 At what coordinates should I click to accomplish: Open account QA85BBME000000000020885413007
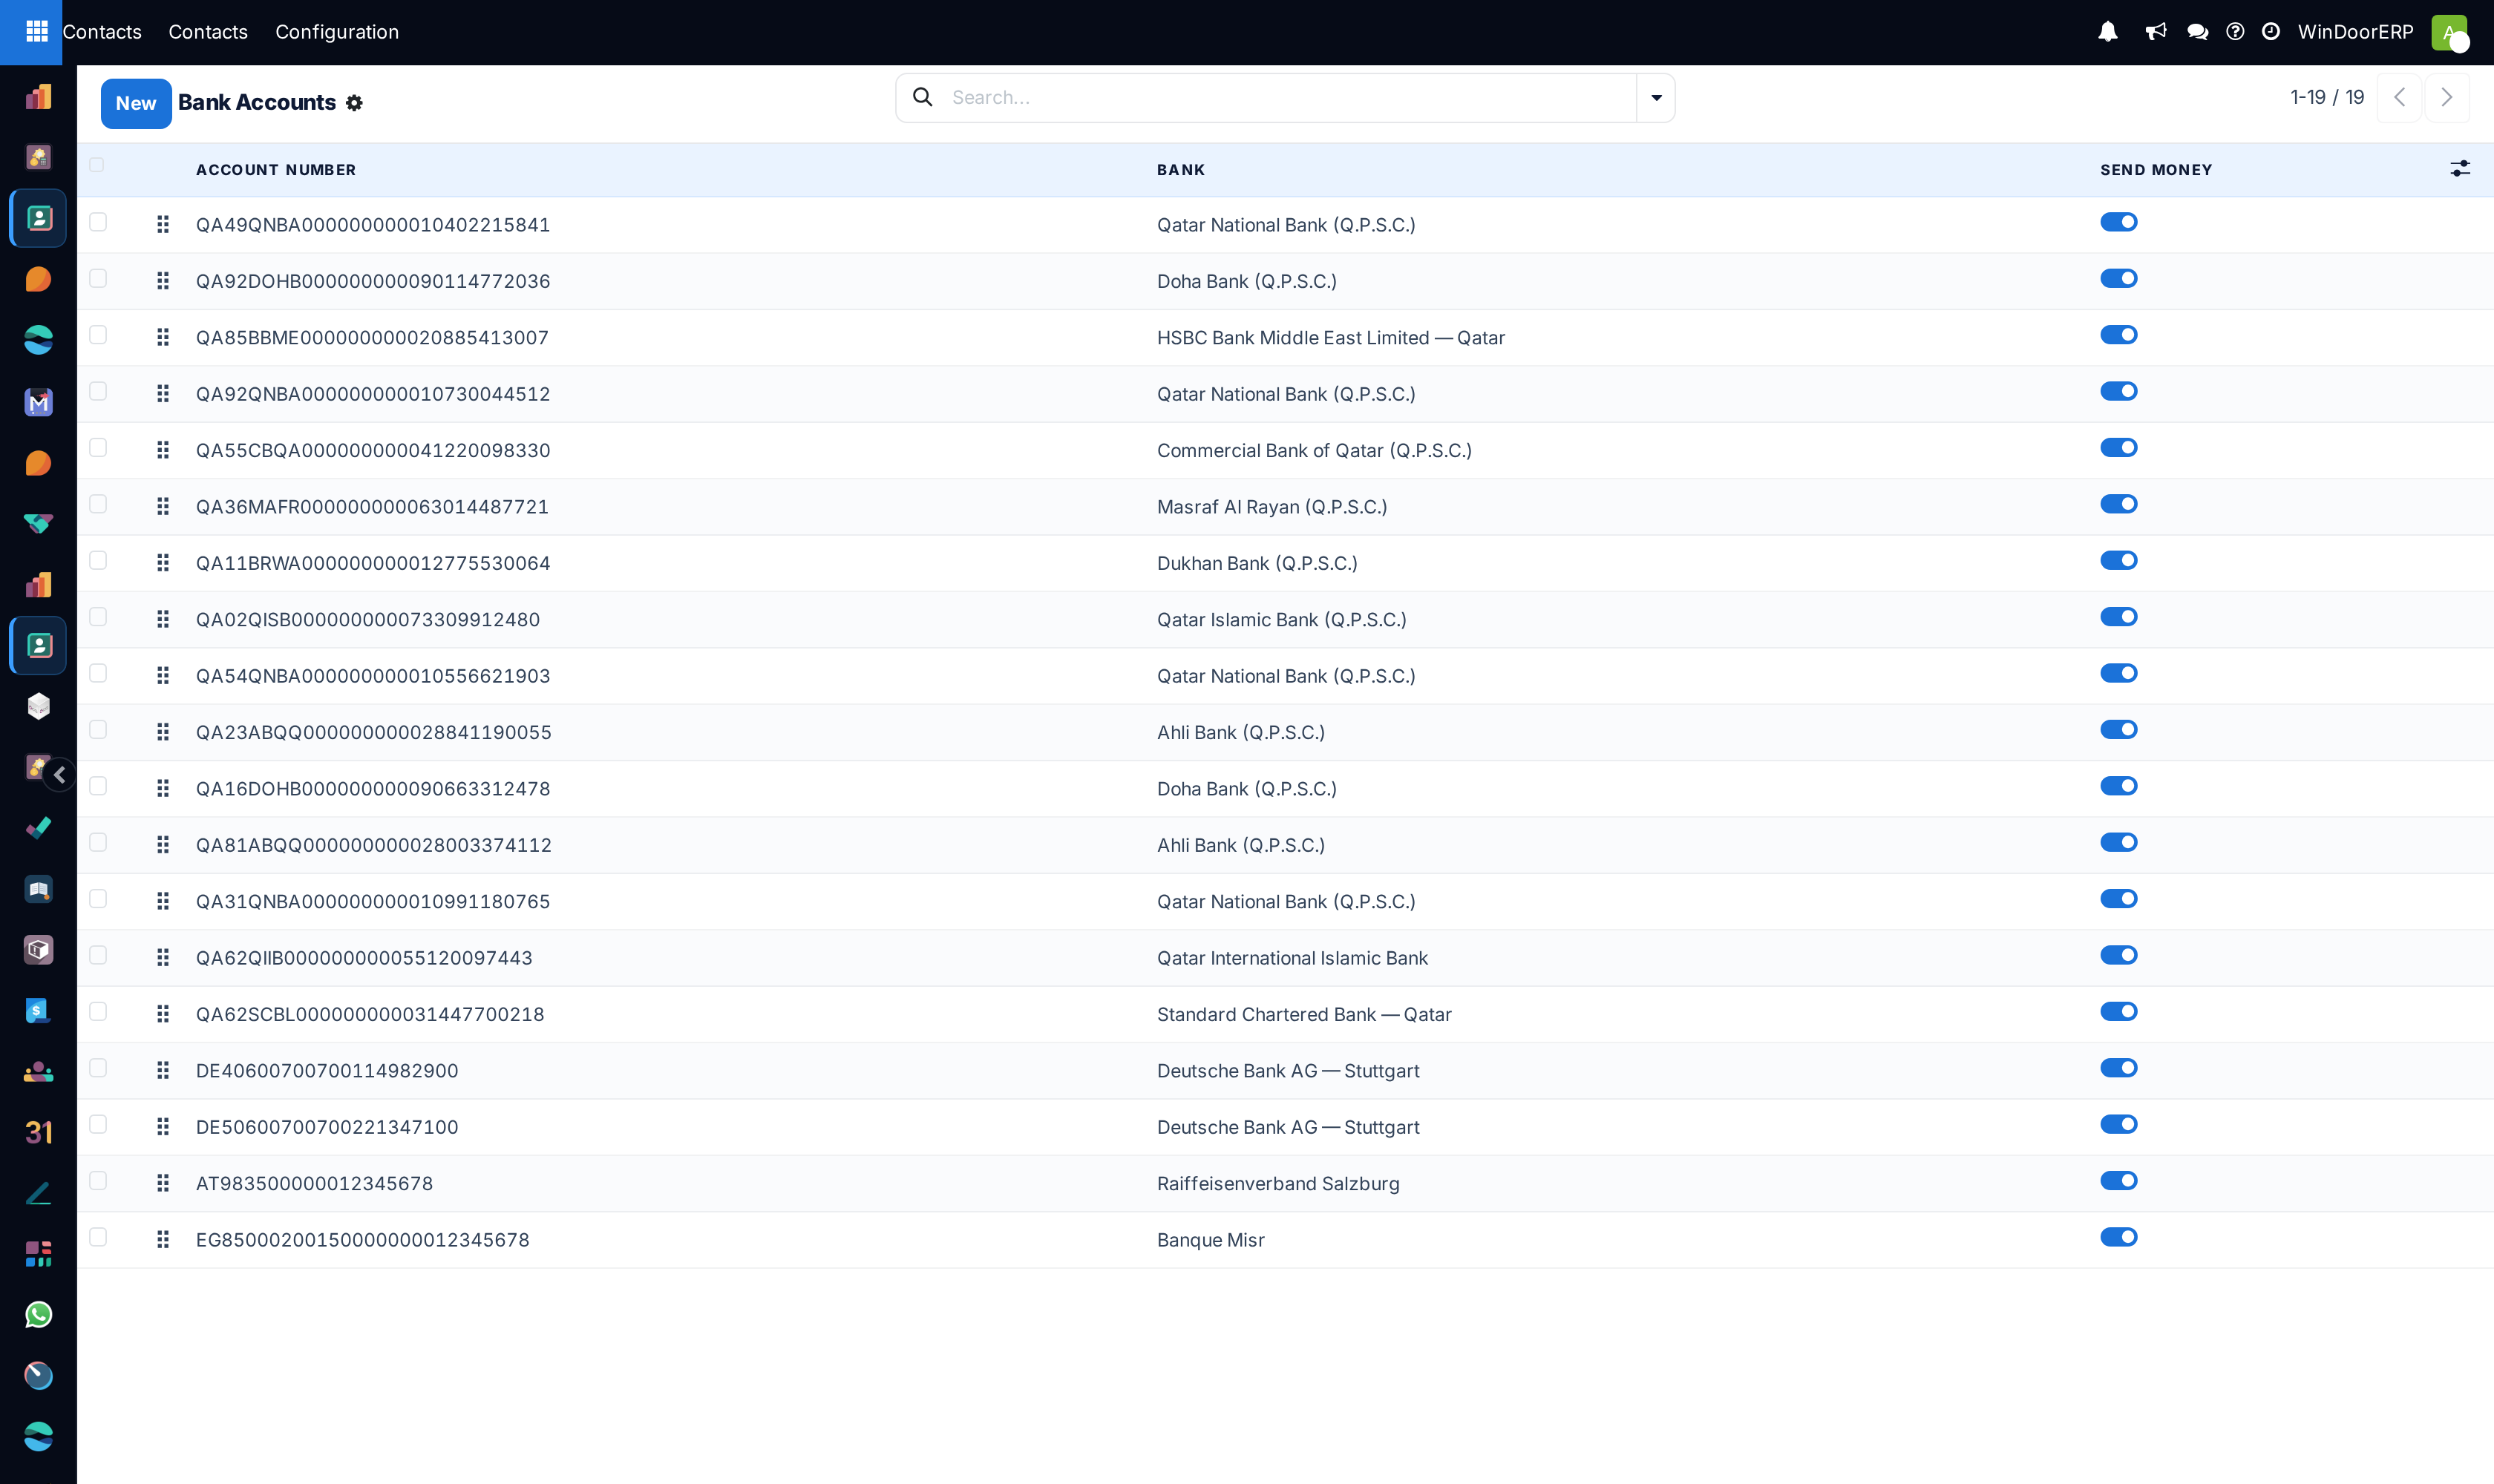[372, 338]
